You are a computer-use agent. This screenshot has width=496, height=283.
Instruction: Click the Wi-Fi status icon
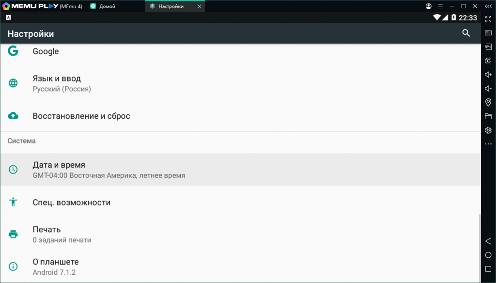coord(437,17)
